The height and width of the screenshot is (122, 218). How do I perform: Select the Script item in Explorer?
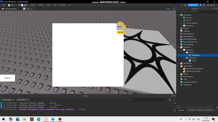click(194, 61)
